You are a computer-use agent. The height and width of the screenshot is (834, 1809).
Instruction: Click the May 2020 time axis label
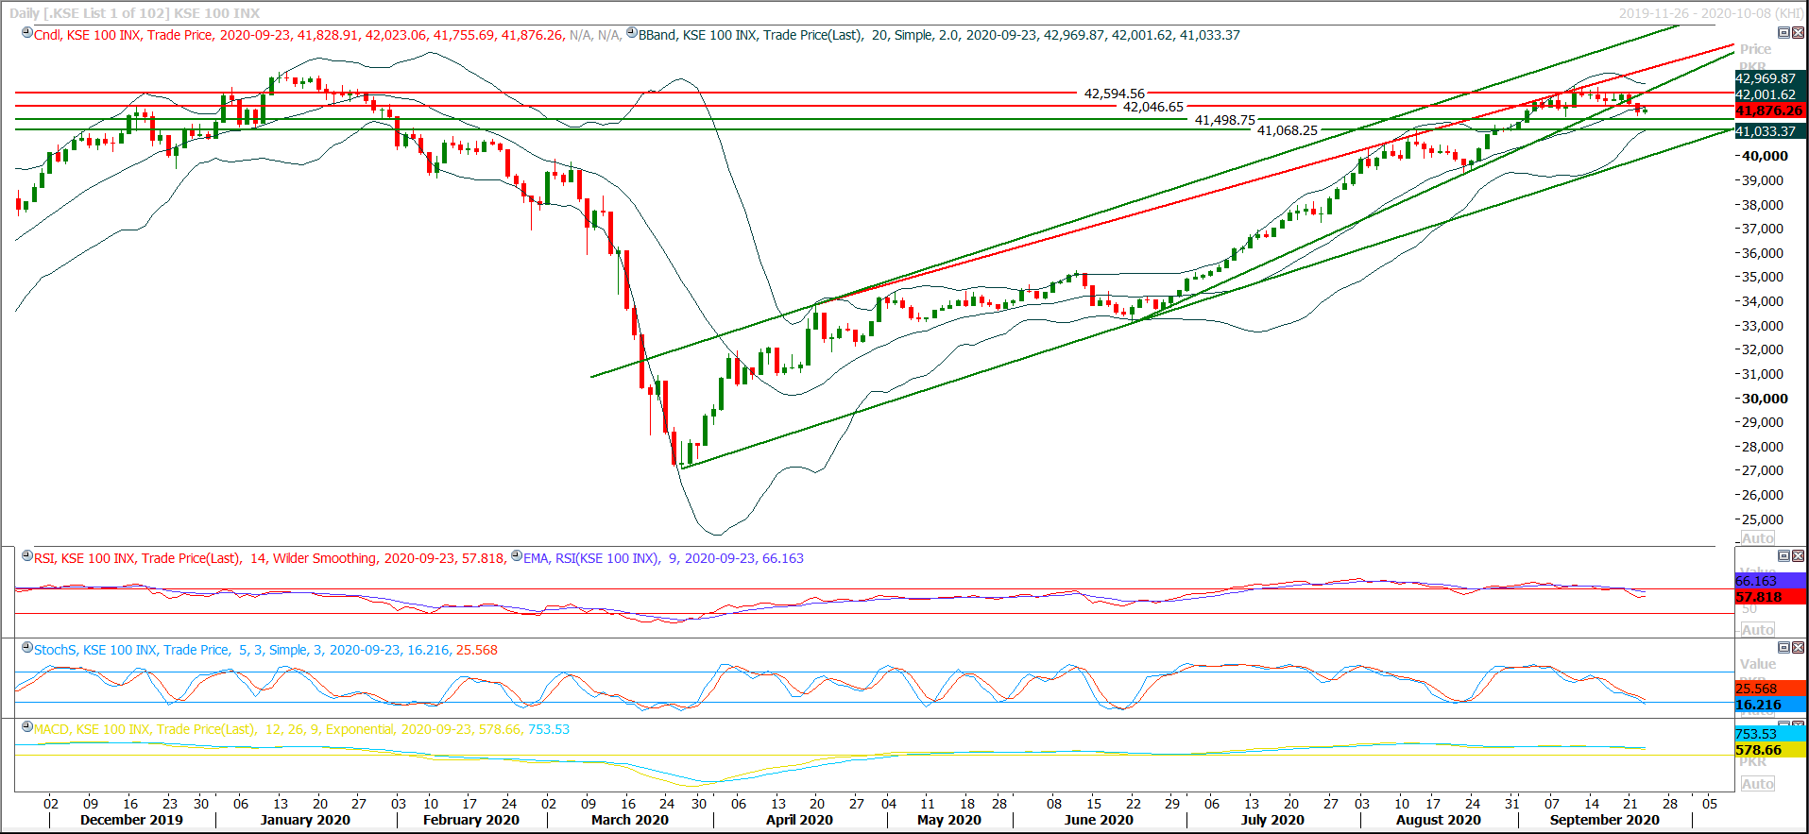[x=949, y=820]
